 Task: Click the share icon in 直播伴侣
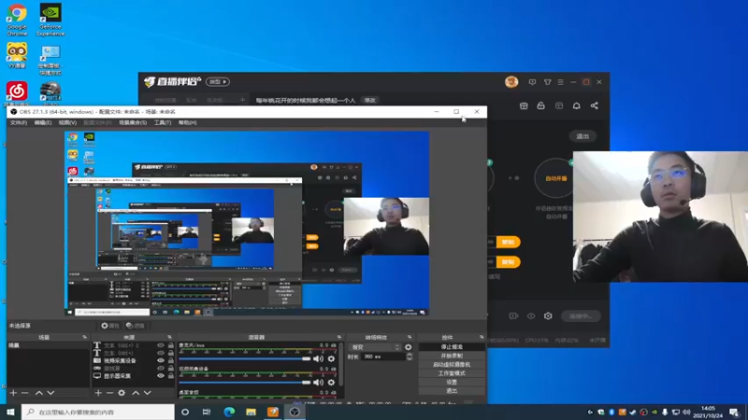tap(595, 105)
